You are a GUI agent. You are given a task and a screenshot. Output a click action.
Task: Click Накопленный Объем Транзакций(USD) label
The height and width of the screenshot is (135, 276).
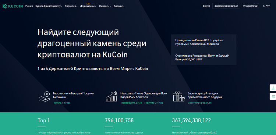point(195,132)
